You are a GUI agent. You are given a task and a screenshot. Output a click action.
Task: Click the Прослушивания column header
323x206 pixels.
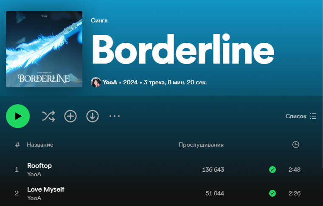pyautogui.click(x=201, y=145)
